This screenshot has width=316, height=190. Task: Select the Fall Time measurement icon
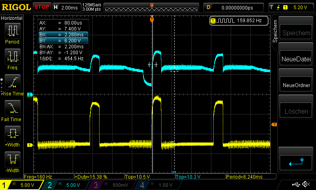[13, 108]
